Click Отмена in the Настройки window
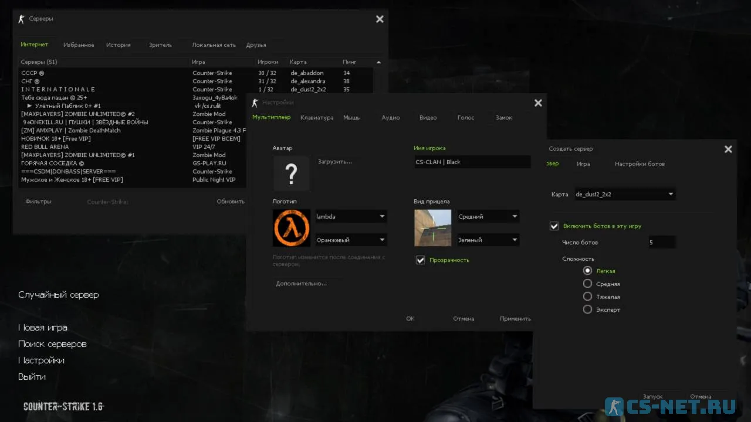The image size is (751, 422). tap(464, 319)
